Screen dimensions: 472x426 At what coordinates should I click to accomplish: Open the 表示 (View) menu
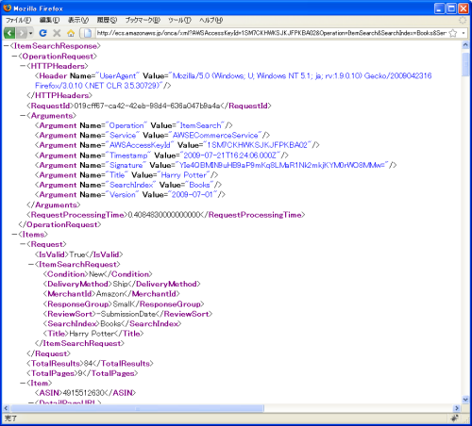pyautogui.click(x=78, y=20)
